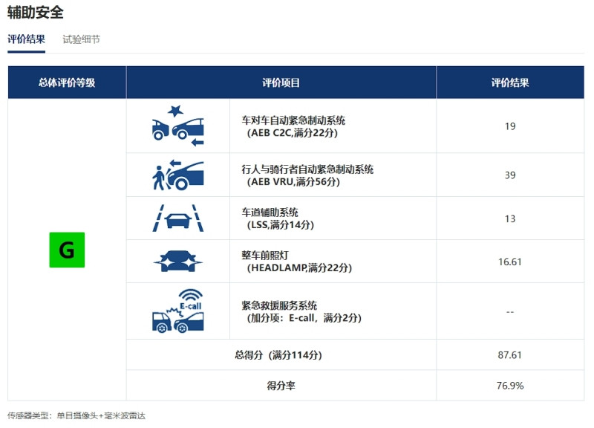Click the headlamp score 16.61
The image size is (594, 428).
(x=510, y=262)
